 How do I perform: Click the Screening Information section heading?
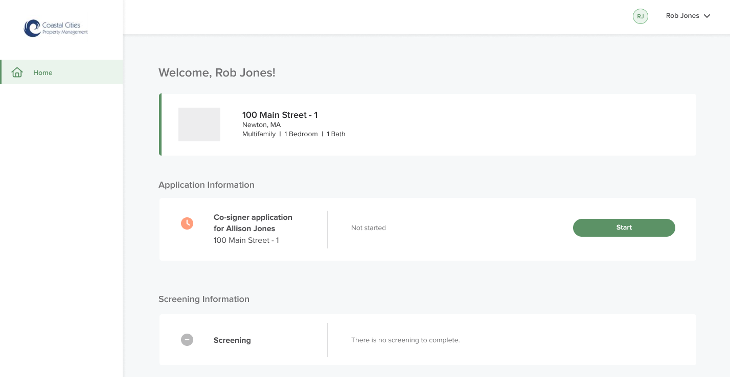[x=204, y=299]
